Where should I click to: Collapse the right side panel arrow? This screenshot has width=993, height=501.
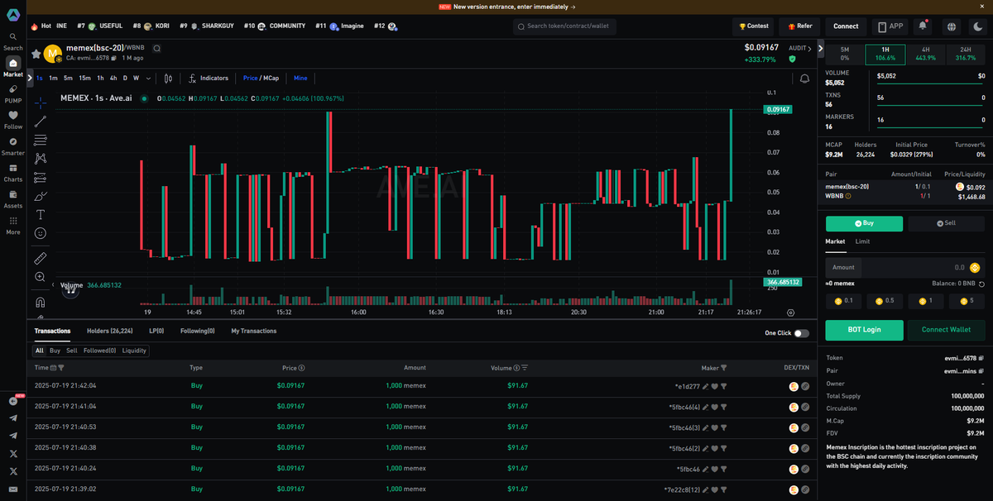[x=820, y=49]
